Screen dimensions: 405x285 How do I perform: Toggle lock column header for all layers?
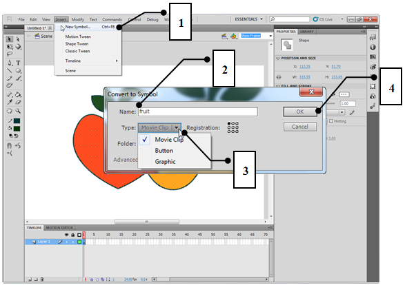click(x=73, y=235)
